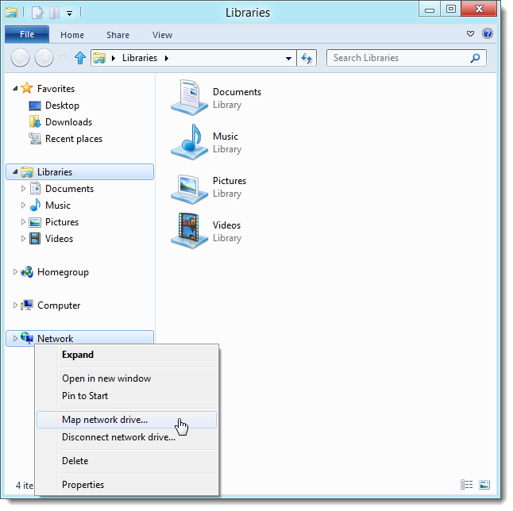Select Recent places under Favorites
The height and width of the screenshot is (511, 513).
[74, 139]
